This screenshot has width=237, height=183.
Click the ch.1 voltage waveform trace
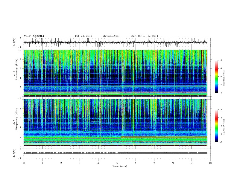click(x=115, y=42)
